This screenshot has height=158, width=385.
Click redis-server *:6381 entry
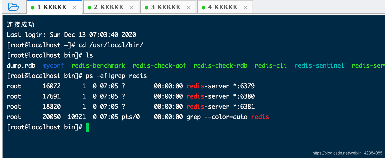pos(221,107)
